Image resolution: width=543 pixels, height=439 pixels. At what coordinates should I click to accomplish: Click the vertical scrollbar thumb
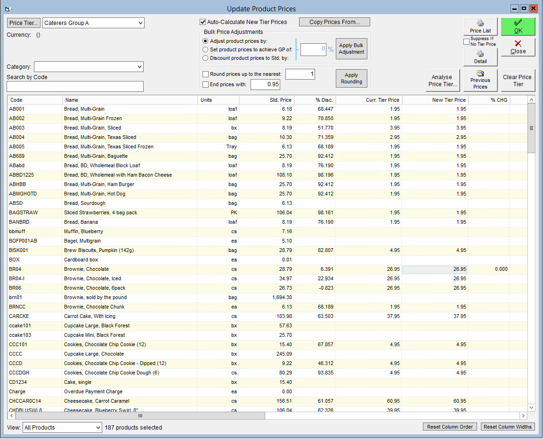(531, 128)
